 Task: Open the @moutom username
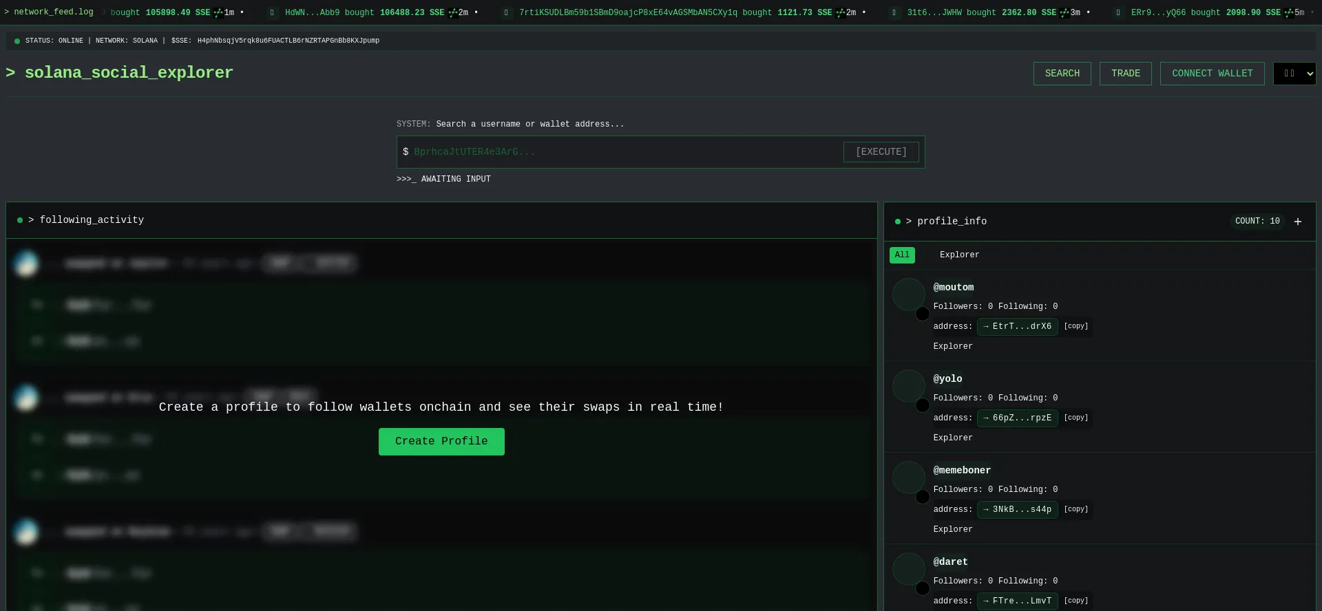pyautogui.click(x=954, y=288)
